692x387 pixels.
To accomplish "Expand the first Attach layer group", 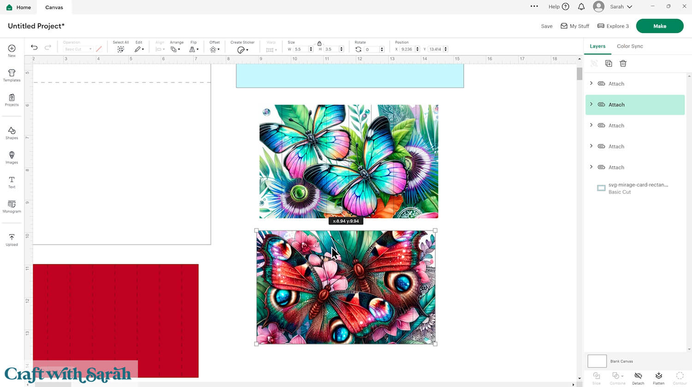I will 591,83.
